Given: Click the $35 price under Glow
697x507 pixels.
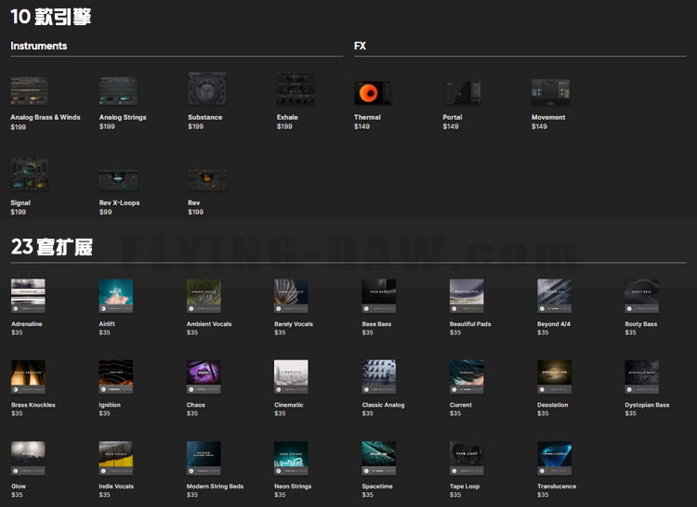Looking at the screenshot, I should pos(17,495).
